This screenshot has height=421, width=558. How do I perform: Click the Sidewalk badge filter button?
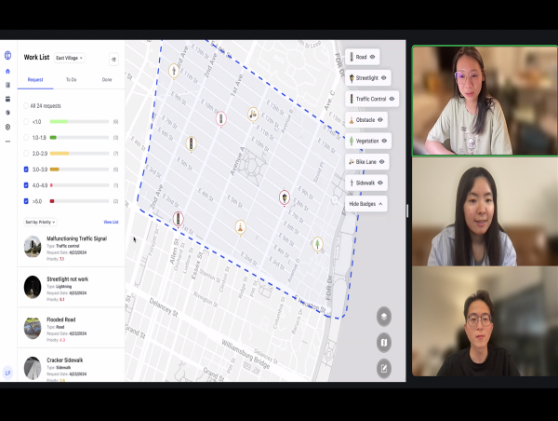[366, 183]
